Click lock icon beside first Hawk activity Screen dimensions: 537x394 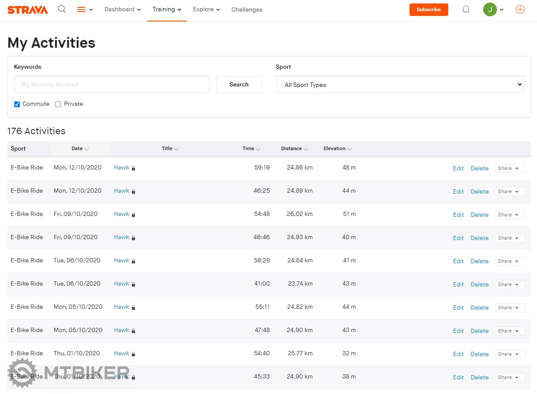tap(133, 168)
